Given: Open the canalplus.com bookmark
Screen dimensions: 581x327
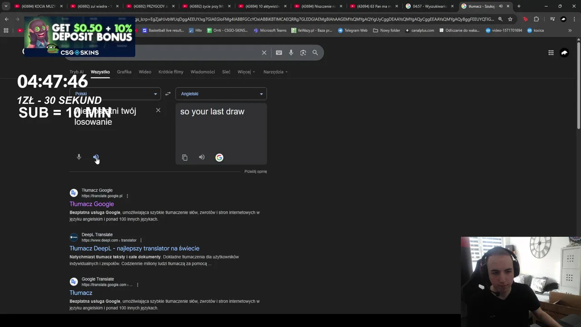Looking at the screenshot, I should 419,30.
